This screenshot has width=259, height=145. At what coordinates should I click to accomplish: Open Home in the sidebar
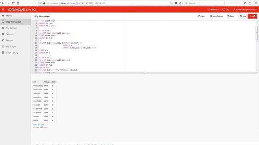[15, 16]
